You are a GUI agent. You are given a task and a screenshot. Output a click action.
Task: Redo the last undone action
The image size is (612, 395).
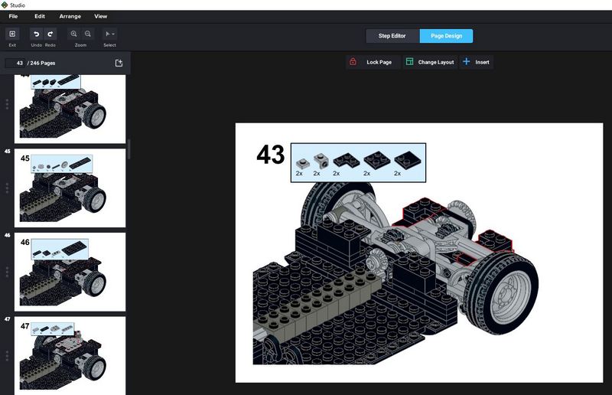pos(50,34)
